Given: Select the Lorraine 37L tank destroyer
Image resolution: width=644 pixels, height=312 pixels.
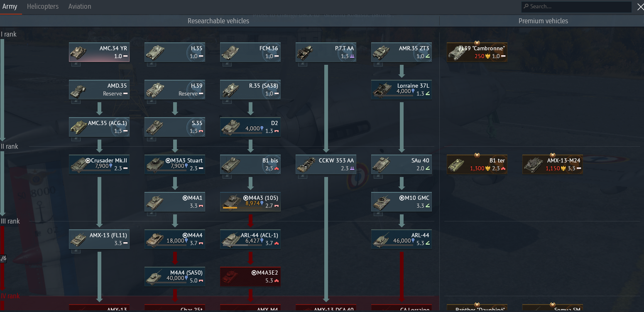Looking at the screenshot, I should click(402, 90).
